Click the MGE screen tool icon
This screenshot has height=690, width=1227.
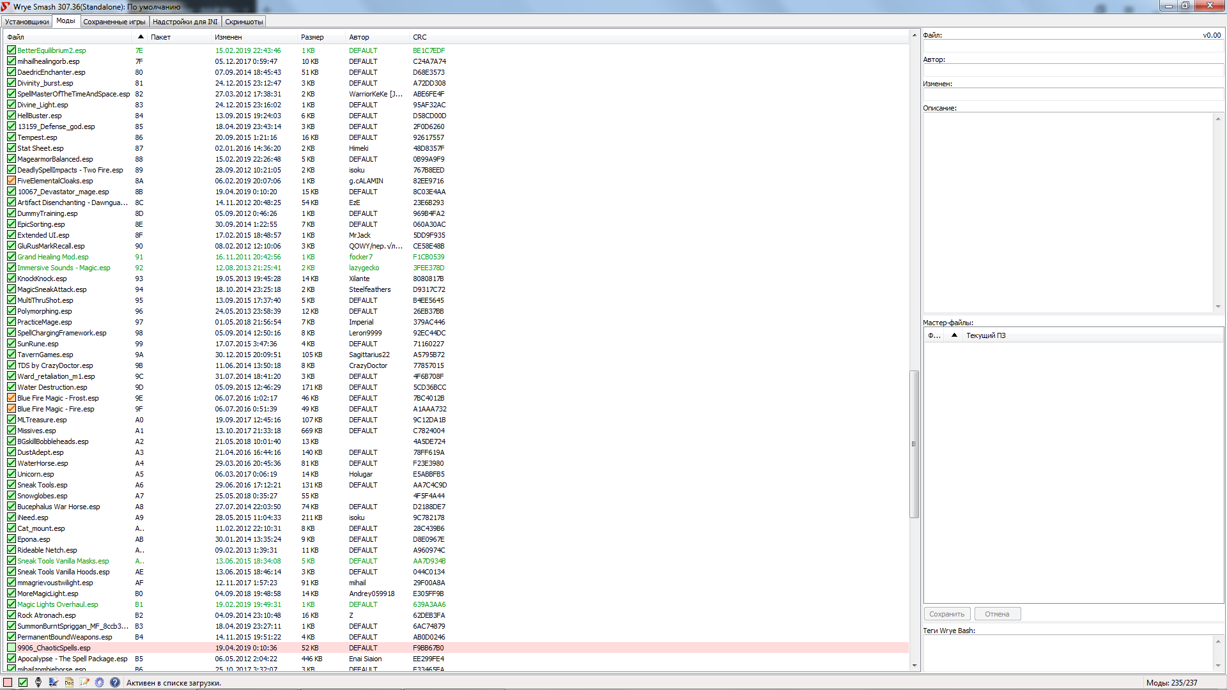point(54,682)
